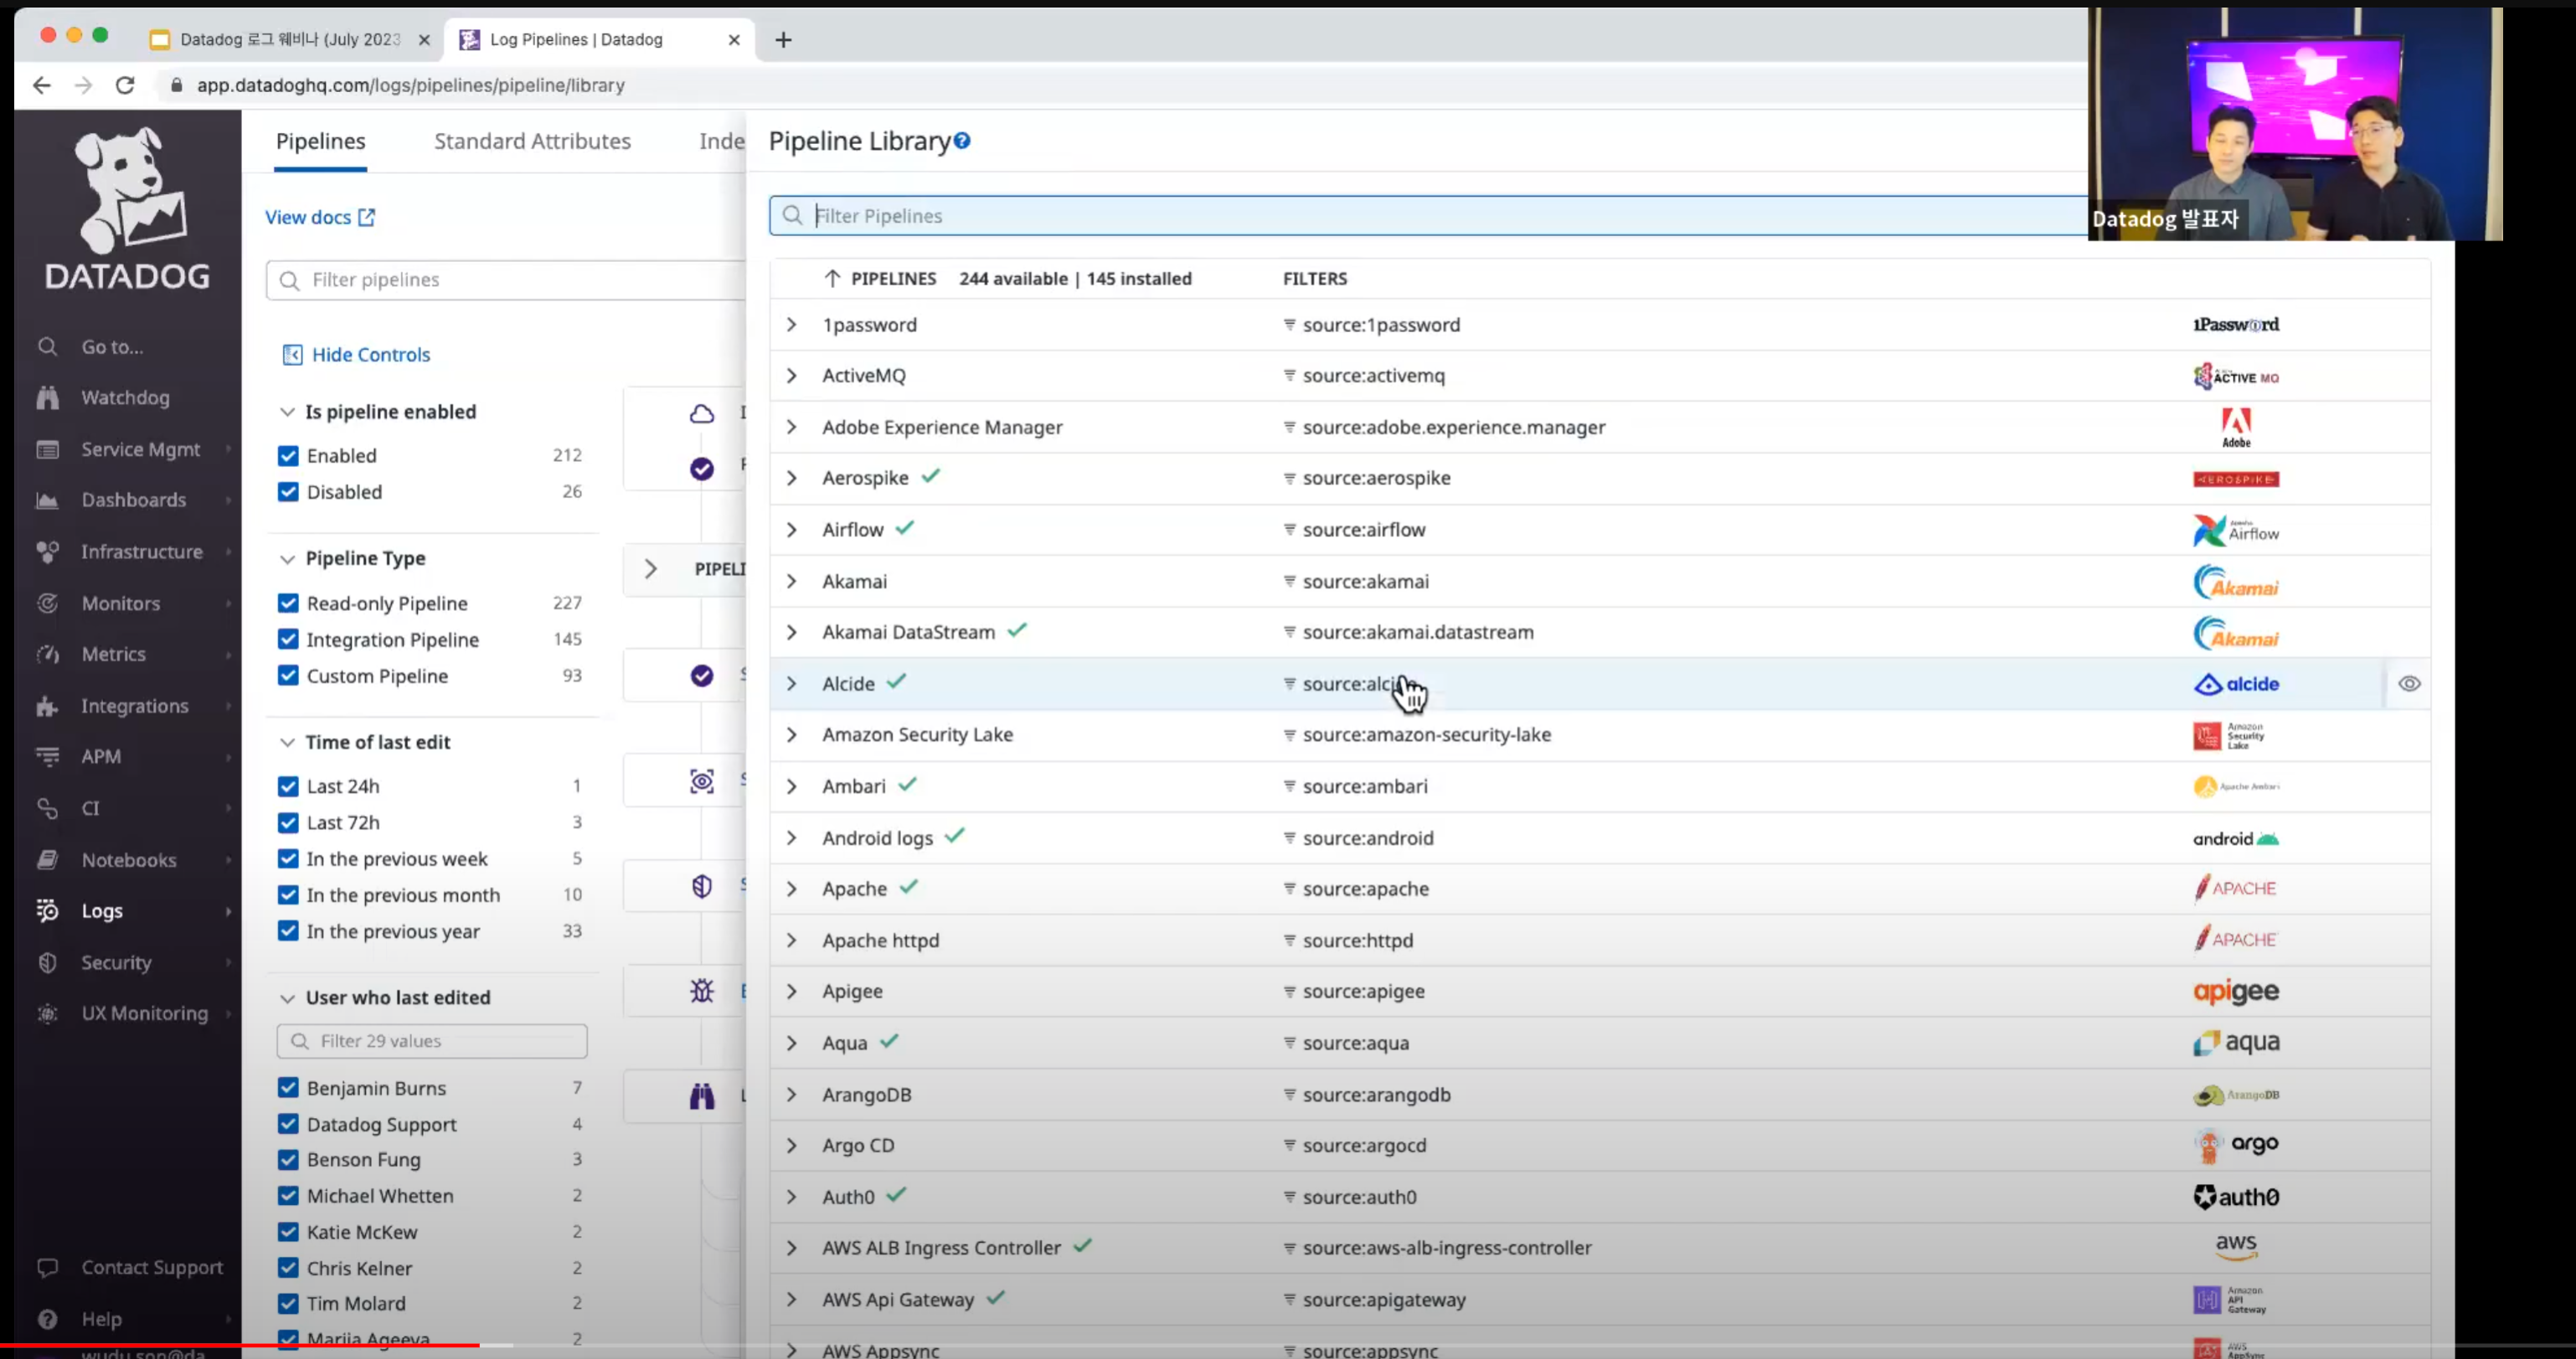Collapse Time of last edit section
2576x1359 pixels.
tap(287, 742)
